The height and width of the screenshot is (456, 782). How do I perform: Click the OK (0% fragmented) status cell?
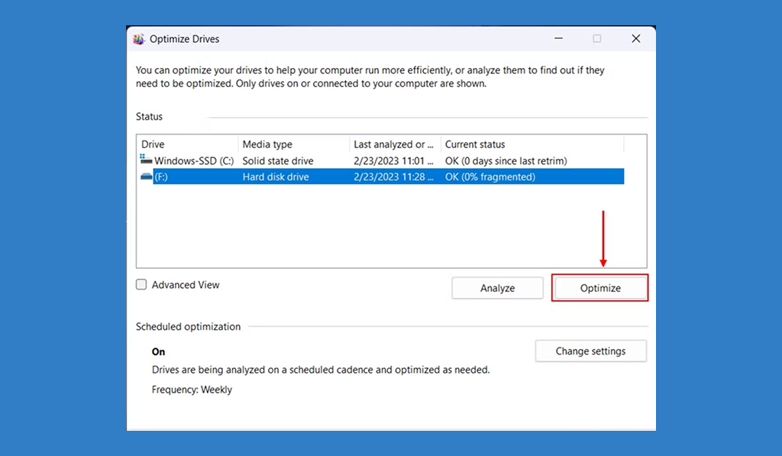(490, 176)
